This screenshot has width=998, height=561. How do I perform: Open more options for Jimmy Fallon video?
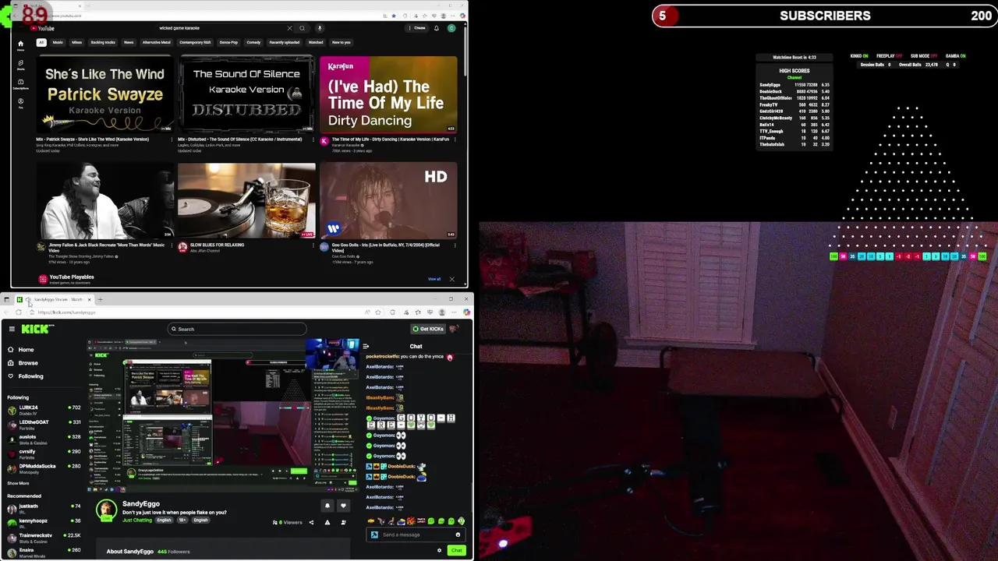[x=172, y=245]
